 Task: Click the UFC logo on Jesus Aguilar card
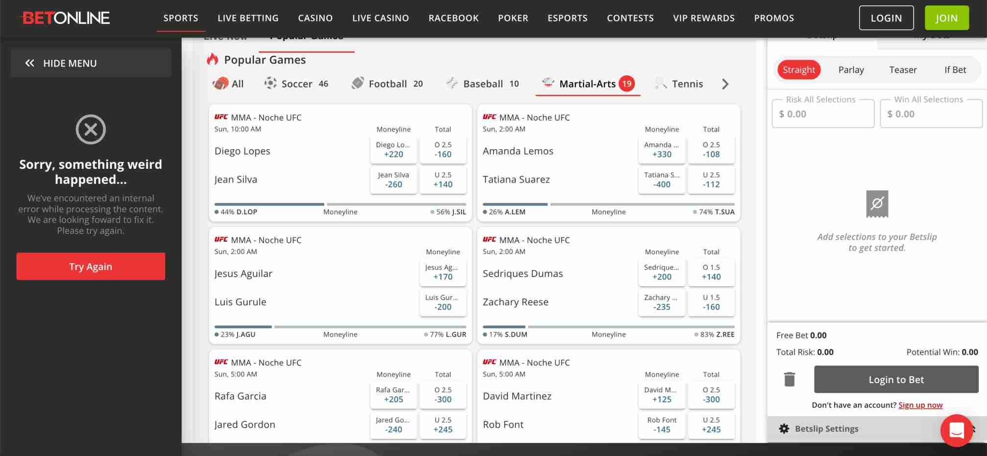click(x=221, y=240)
